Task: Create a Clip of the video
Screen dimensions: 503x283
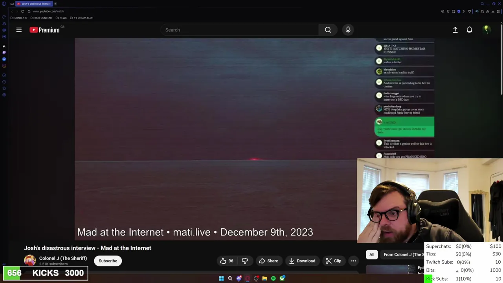Action: 333,261
